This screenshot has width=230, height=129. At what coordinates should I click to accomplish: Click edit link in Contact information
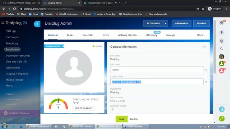click(204, 47)
